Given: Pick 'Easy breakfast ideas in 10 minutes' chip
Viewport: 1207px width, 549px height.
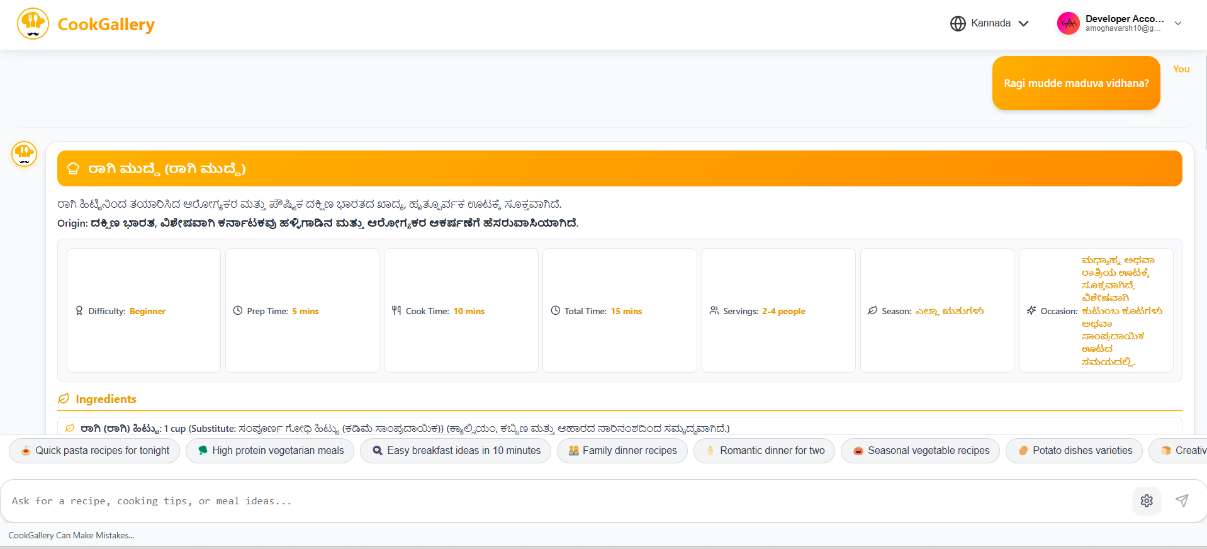Looking at the screenshot, I should point(456,451).
